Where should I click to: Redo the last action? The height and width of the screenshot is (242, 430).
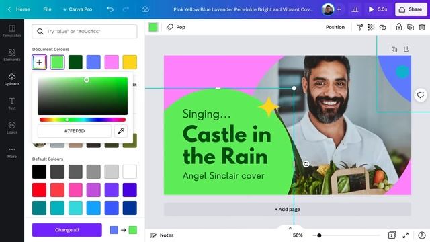click(126, 9)
